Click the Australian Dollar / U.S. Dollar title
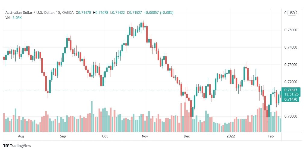The width and height of the screenshot is (305, 151). click(x=33, y=13)
